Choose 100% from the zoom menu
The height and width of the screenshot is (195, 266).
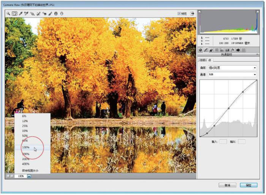(x=26, y=147)
